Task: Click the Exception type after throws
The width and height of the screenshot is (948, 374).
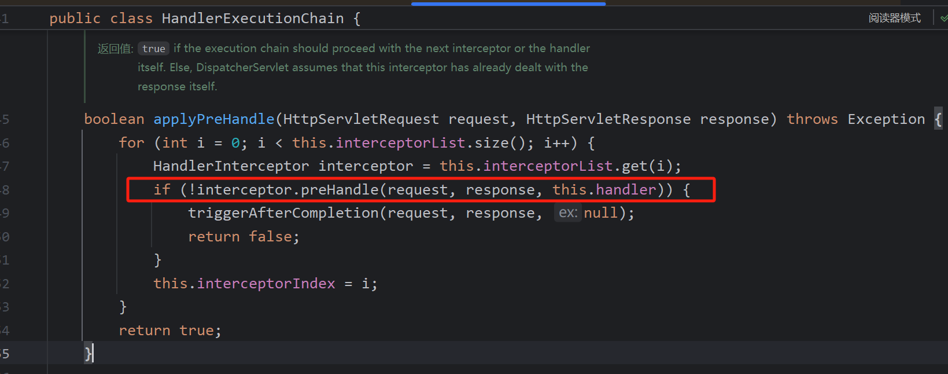Action: click(886, 119)
